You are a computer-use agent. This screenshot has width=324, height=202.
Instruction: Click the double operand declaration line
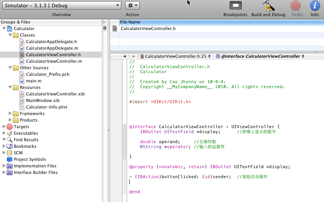coord(178,142)
